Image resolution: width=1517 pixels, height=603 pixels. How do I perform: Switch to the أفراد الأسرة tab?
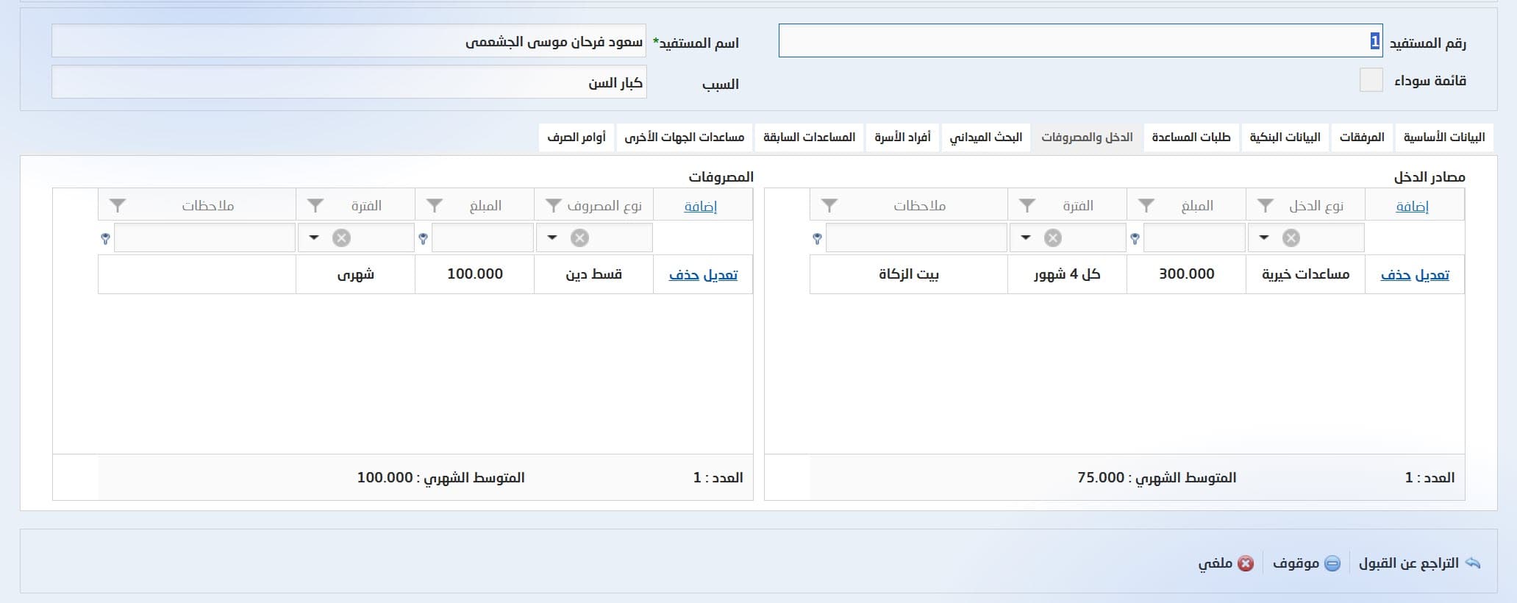pos(902,138)
